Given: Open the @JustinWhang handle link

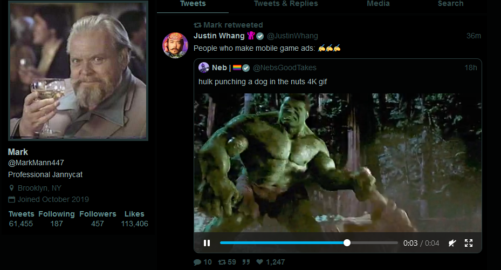Looking at the screenshot, I should (x=292, y=36).
